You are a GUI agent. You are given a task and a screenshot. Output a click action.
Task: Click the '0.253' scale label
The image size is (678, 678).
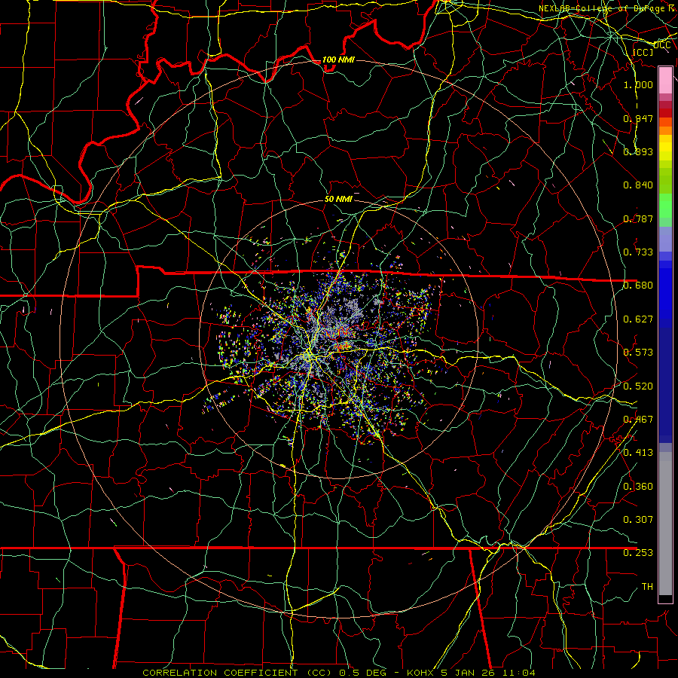coord(638,553)
